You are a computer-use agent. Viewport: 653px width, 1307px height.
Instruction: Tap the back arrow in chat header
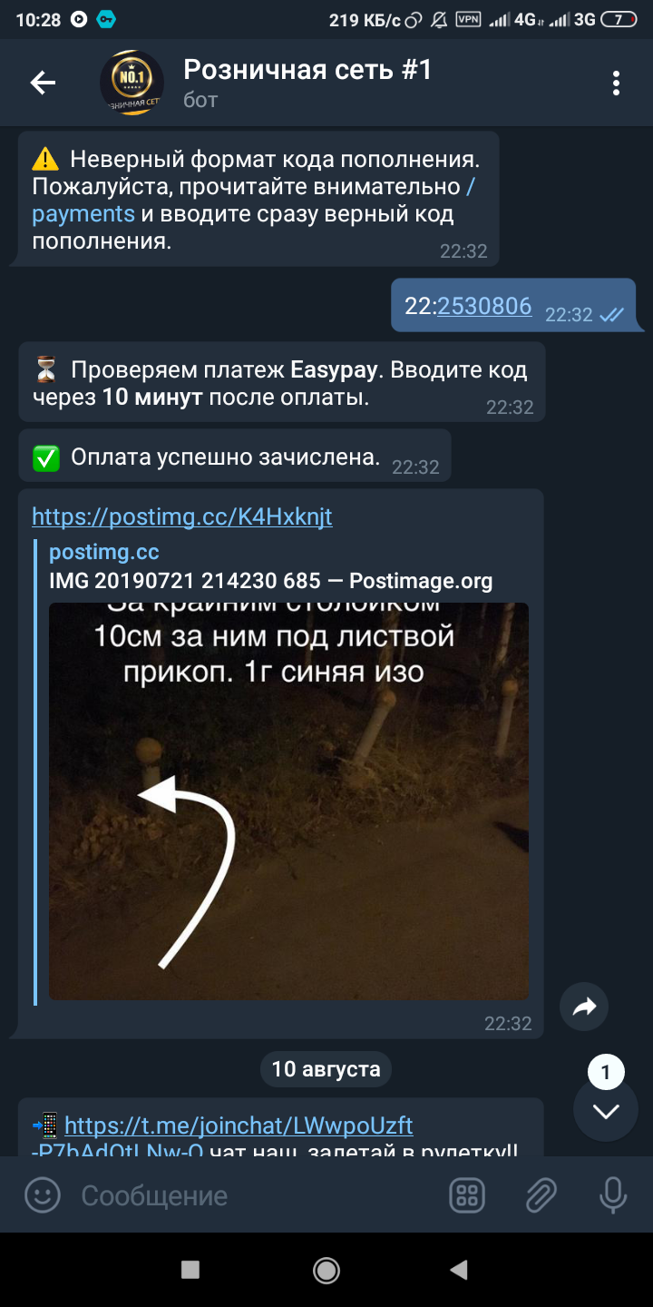point(43,84)
